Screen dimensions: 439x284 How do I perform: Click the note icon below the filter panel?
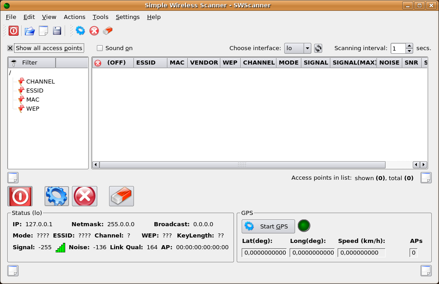pos(13,177)
